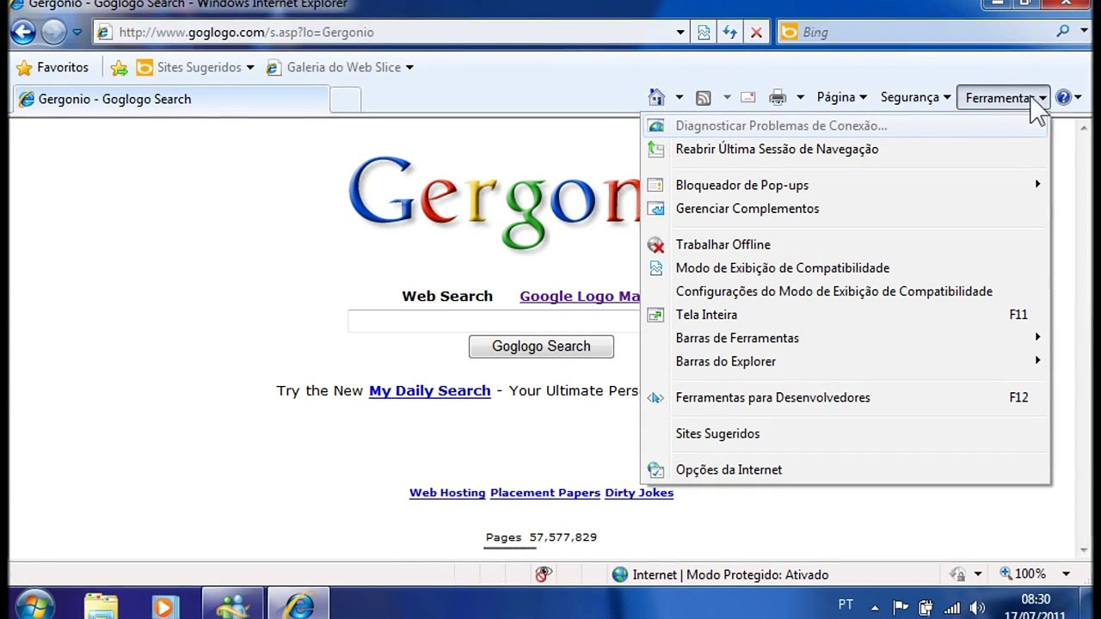Show hidden tray icons arrow
Viewport: 1101px width, 619px height.
pos(875,606)
